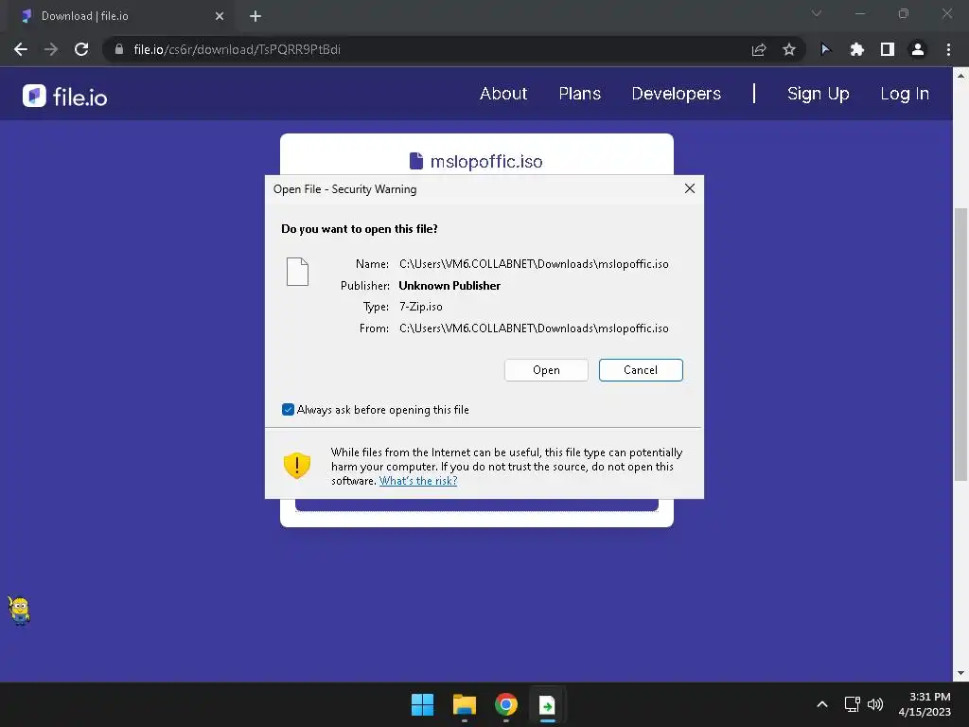Screen dimensions: 969x727
Task: Open the Extensions puzzle icon
Action: point(856,49)
